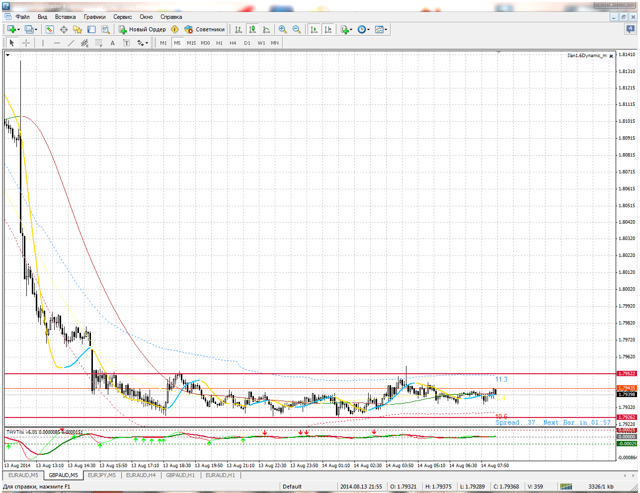Set timeframe to M30
Screen dimensions: 640x493
click(x=205, y=43)
